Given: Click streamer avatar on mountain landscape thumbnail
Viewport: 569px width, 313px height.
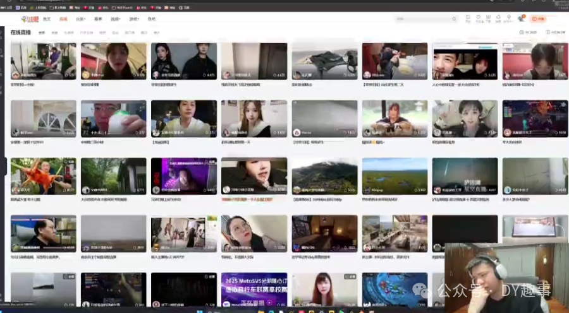Looking at the screenshot, I should (x=297, y=190).
